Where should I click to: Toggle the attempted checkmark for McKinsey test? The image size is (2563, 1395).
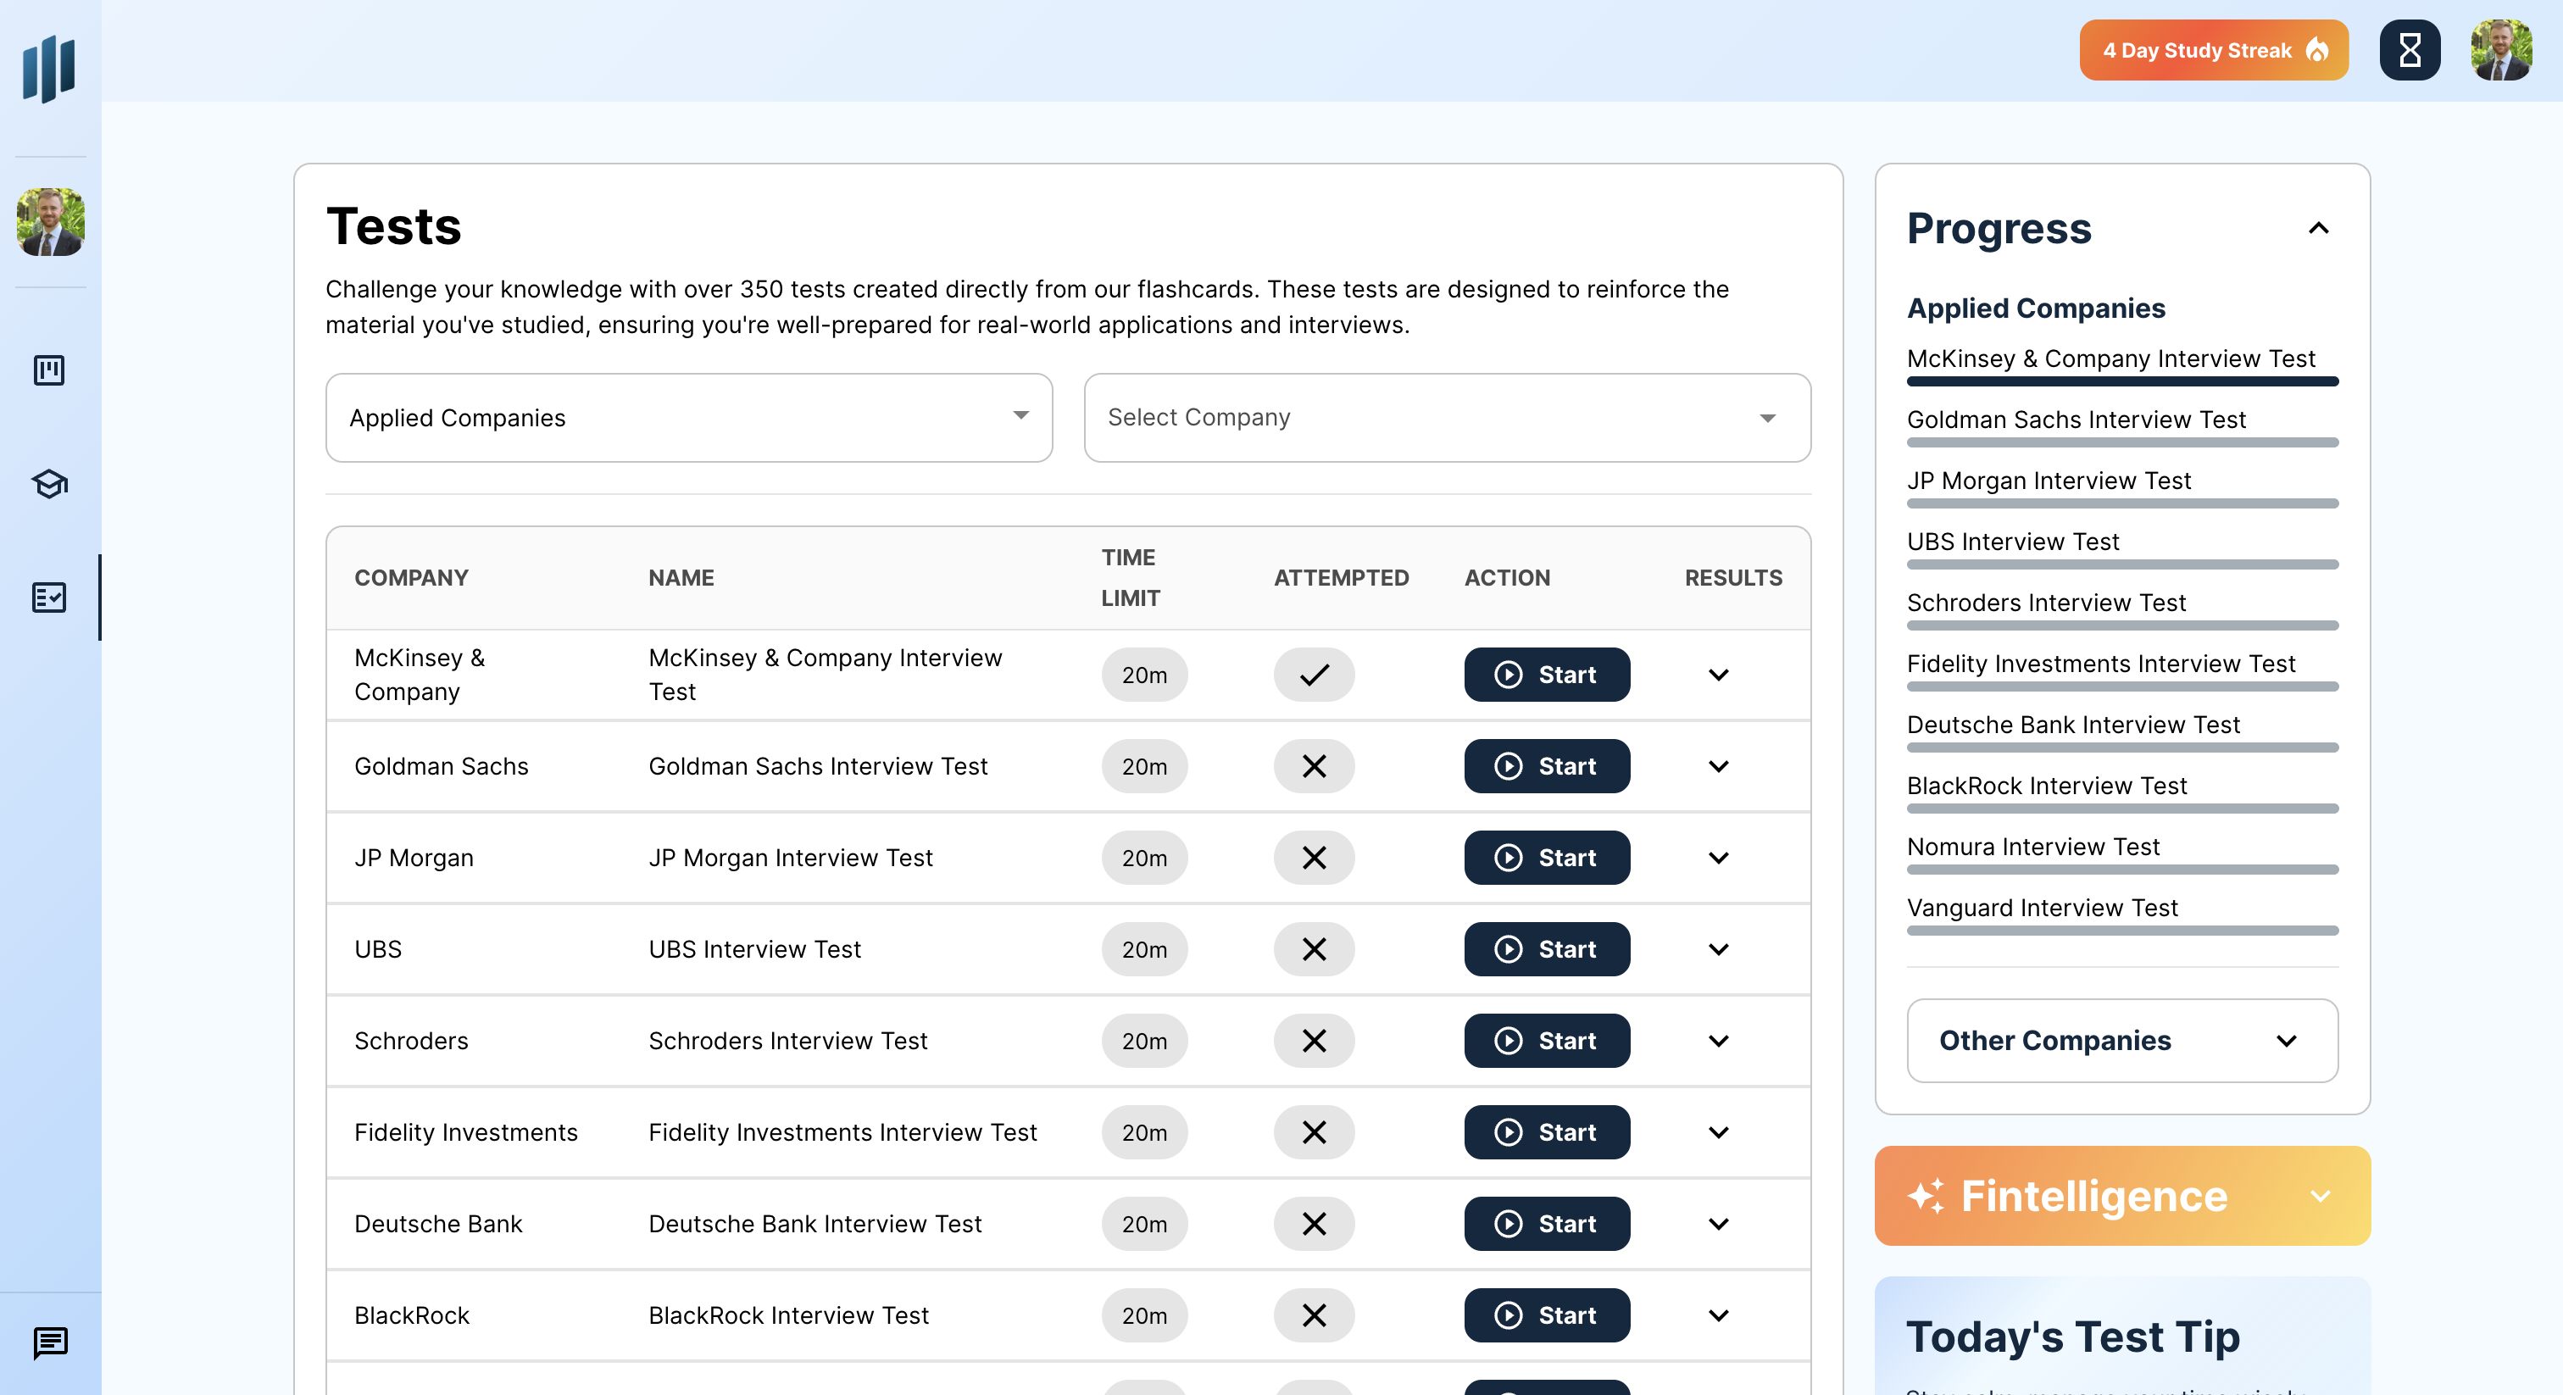click(x=1314, y=675)
